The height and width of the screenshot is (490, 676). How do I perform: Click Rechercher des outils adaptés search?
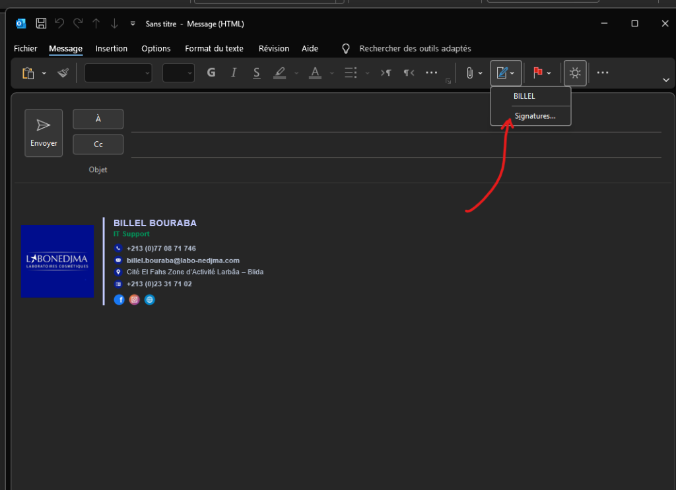click(x=415, y=49)
